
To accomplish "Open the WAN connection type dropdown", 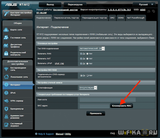I will (x=92, y=49).
